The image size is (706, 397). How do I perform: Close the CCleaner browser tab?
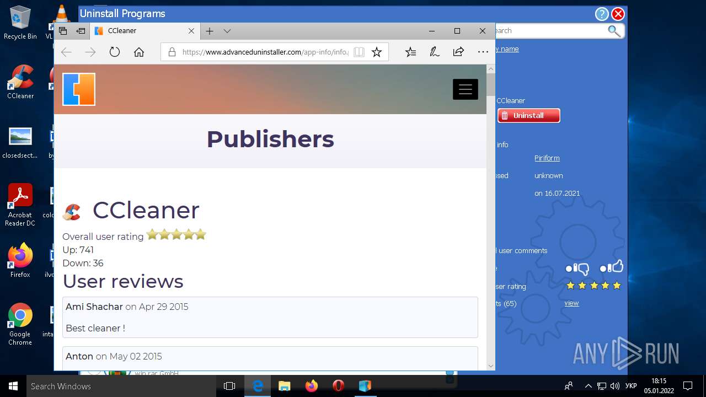click(191, 31)
